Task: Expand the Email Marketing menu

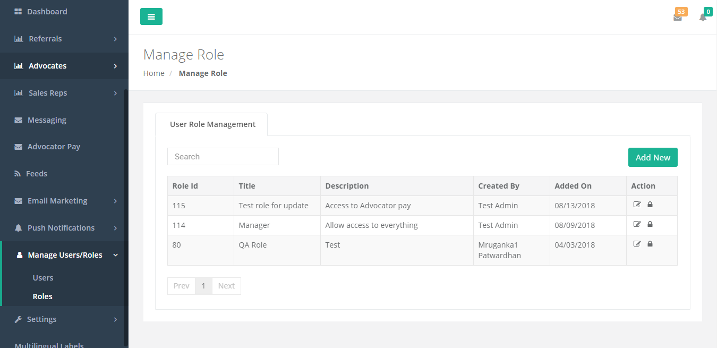Action: click(x=57, y=200)
